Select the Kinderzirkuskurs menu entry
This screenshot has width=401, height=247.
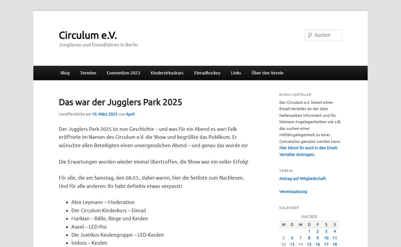click(x=167, y=73)
